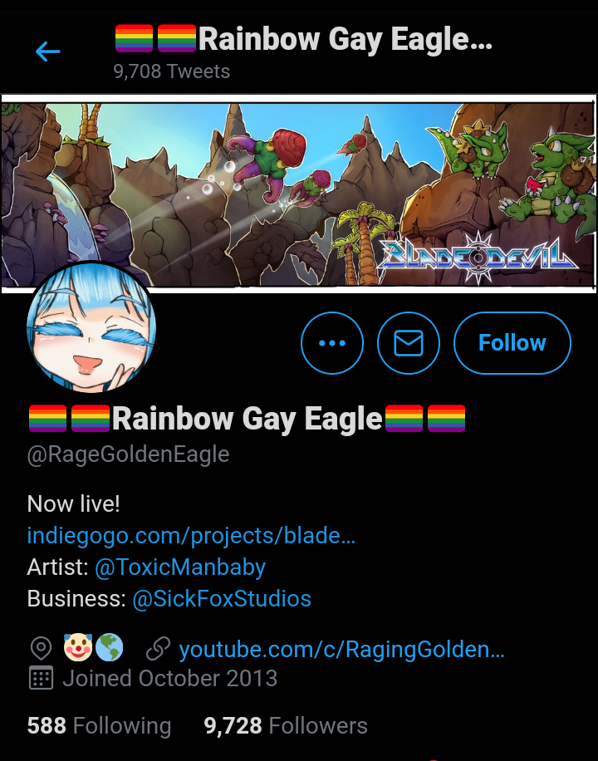Image resolution: width=598 pixels, height=761 pixels.
Task: Open the round profile avatar picture
Action: click(x=91, y=326)
